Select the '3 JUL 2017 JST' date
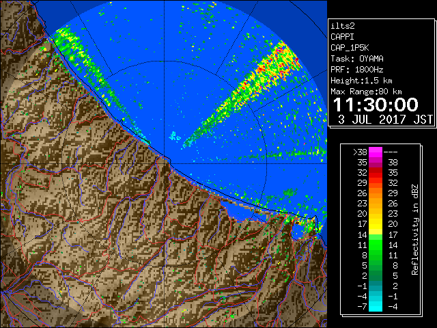This screenshot has width=437, height=328. 385,120
